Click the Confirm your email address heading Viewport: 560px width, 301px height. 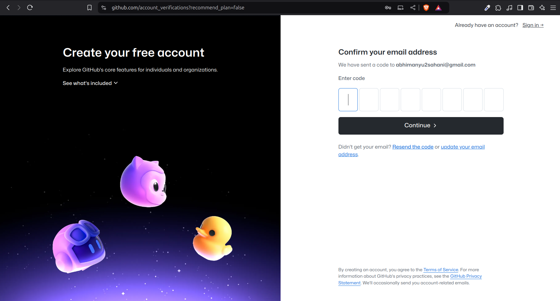point(388,52)
